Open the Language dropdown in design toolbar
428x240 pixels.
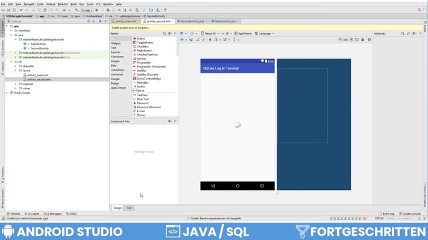(x=265, y=33)
